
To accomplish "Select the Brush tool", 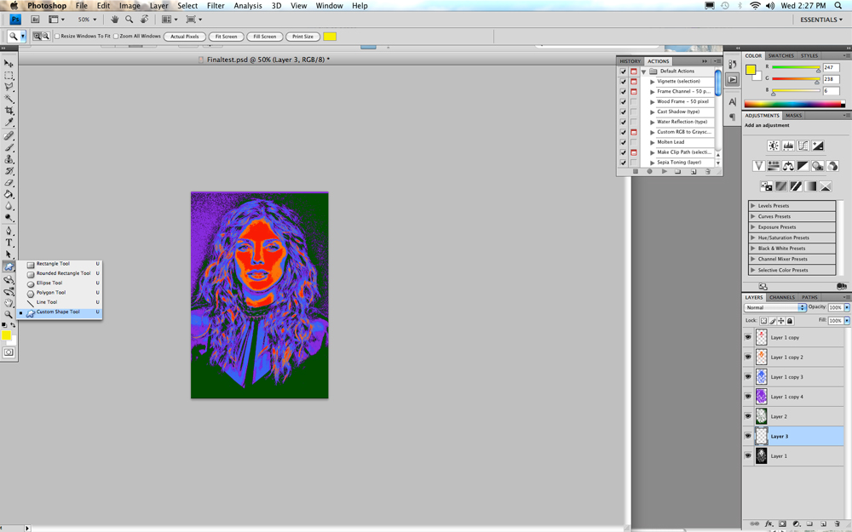I will point(9,147).
